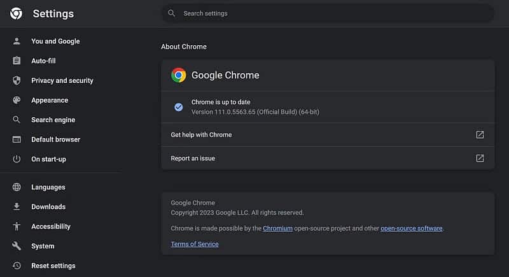Click the Downloads arrow icon
This screenshot has width=509, height=277.
click(x=17, y=207)
